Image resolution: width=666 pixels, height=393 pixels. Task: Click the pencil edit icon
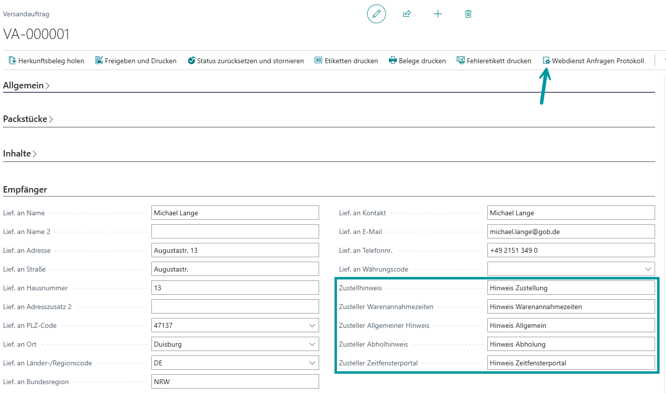(x=376, y=14)
